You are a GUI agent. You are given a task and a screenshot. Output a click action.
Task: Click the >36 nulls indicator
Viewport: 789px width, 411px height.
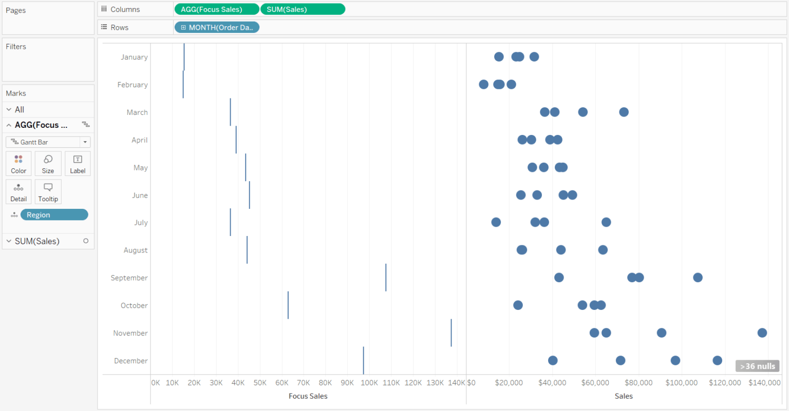coord(757,366)
